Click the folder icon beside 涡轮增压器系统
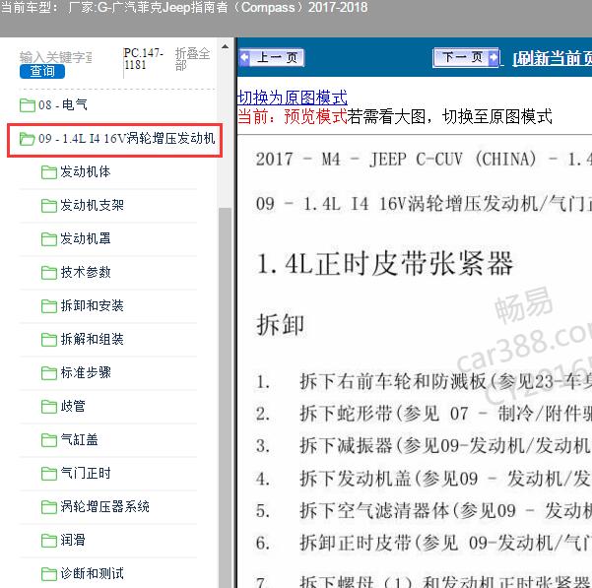592x588 pixels. (x=49, y=507)
